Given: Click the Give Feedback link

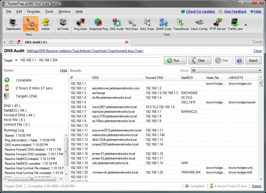Looking at the screenshot, I should 235,11.
